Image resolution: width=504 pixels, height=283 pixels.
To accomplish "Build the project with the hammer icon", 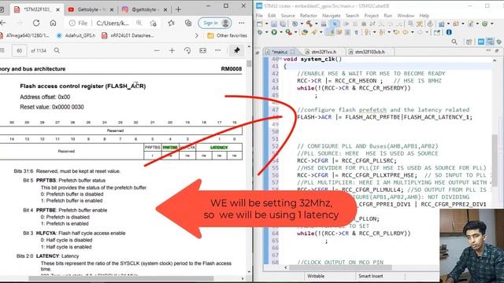I will [309, 24].
